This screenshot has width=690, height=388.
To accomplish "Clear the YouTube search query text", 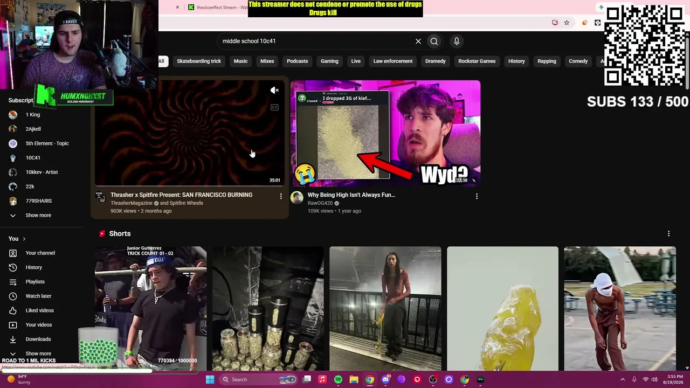I will pos(418,41).
